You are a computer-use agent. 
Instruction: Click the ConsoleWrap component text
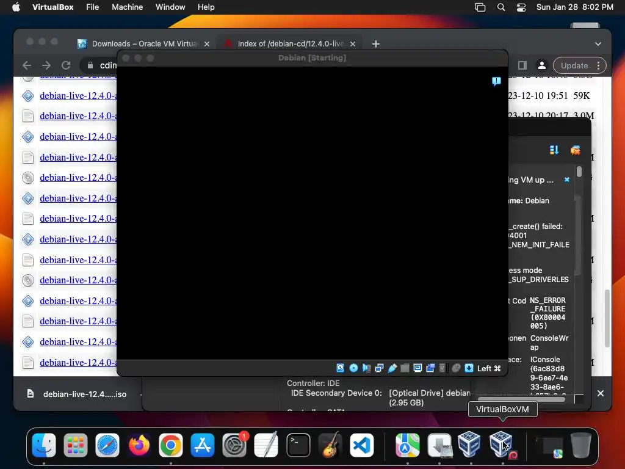[549, 343]
